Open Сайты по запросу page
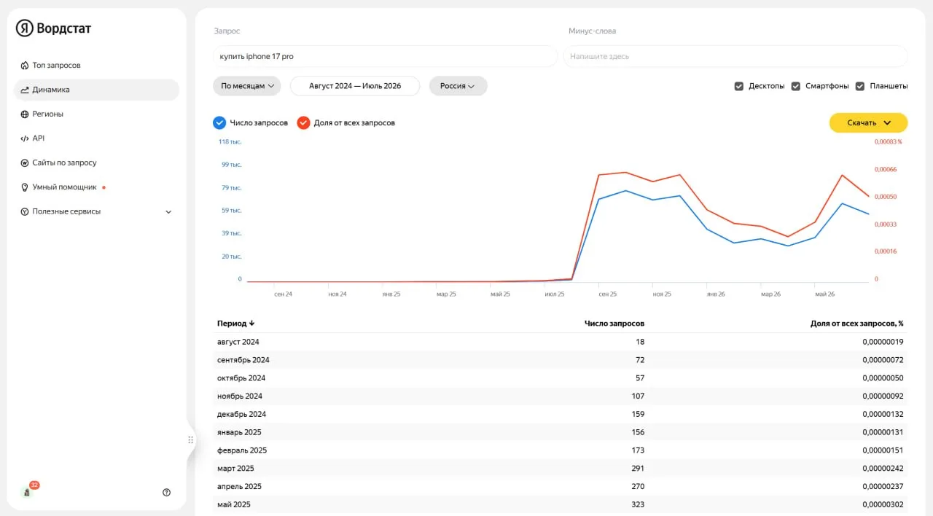Image resolution: width=933 pixels, height=516 pixels. (x=96, y=163)
